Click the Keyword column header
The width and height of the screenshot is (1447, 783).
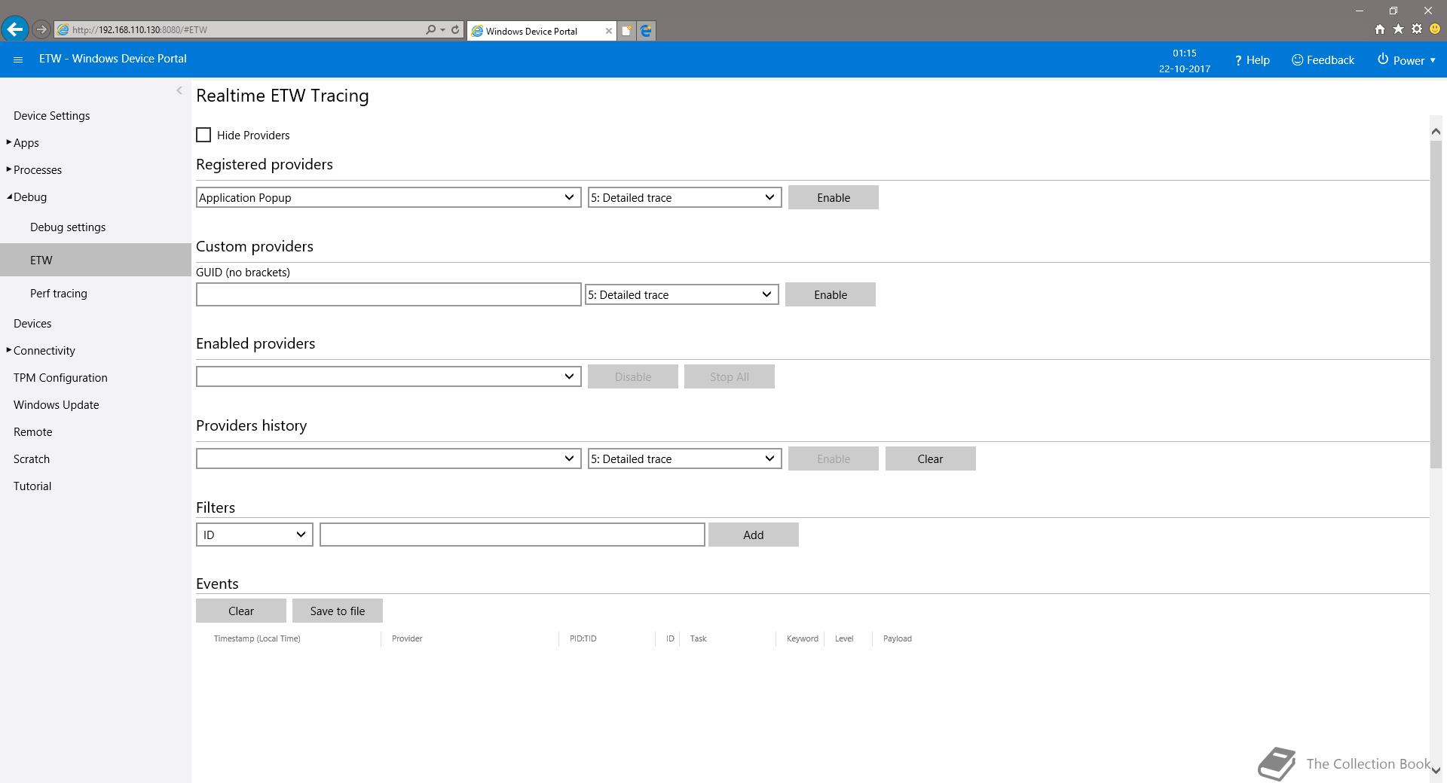pyautogui.click(x=802, y=638)
